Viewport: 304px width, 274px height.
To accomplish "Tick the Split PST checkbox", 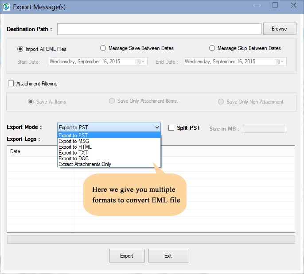I will pos(171,128).
